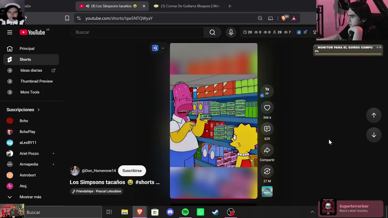Go to Principal in the sidebar
Screen dimensions: 388x218
pos(31,48)
